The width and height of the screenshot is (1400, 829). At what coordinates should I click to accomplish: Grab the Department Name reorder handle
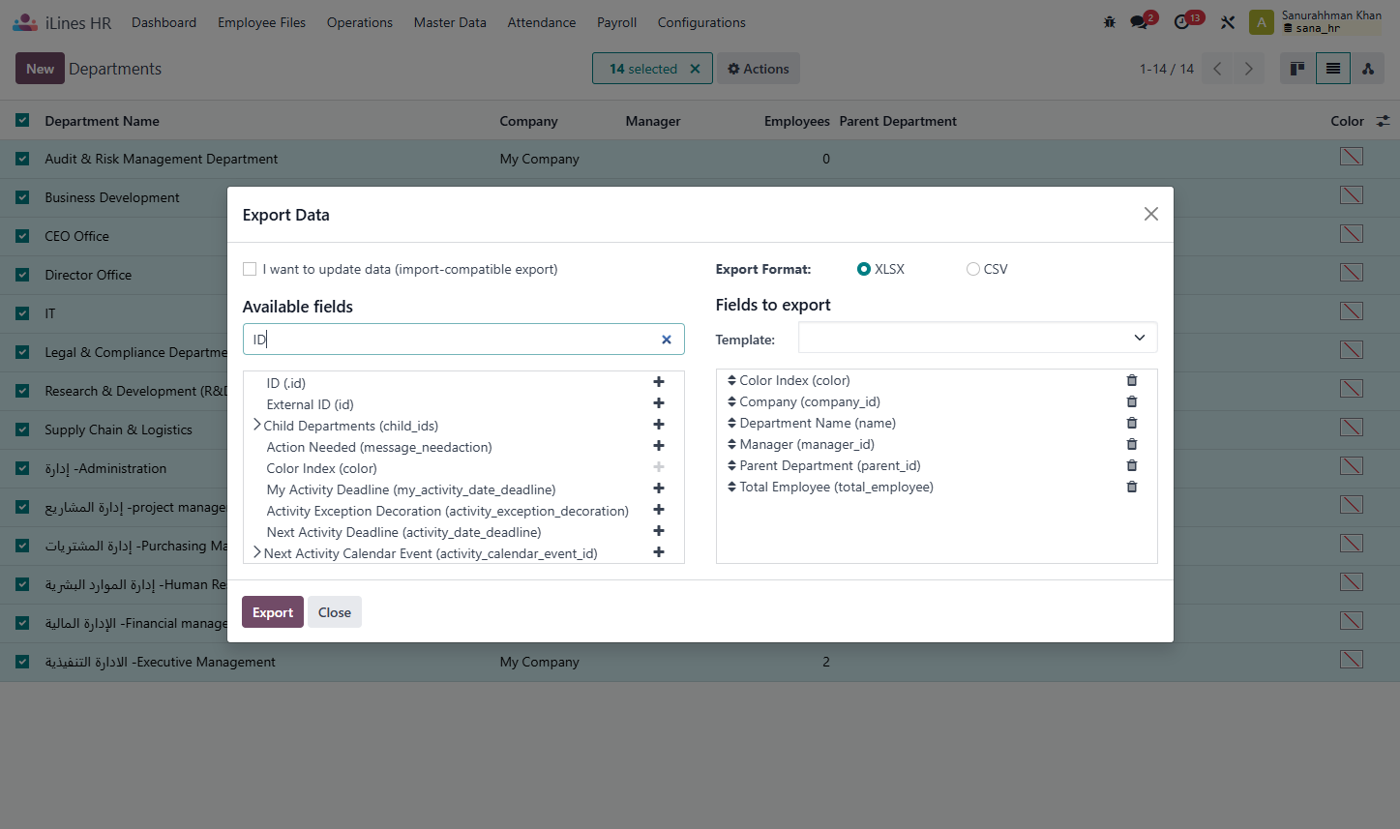pos(731,423)
